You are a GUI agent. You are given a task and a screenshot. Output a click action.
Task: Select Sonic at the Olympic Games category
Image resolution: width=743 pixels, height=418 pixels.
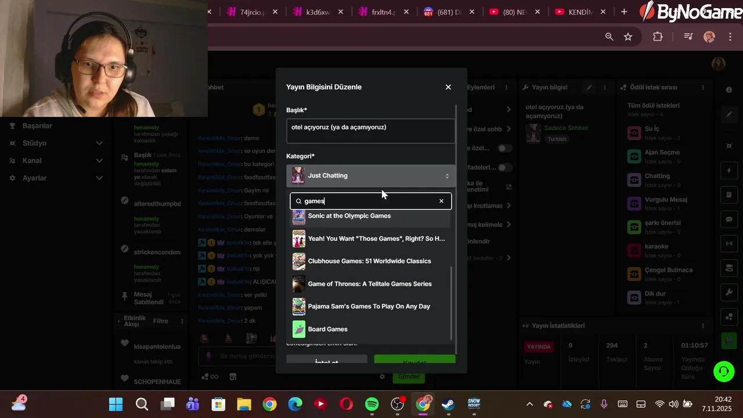[370, 216]
